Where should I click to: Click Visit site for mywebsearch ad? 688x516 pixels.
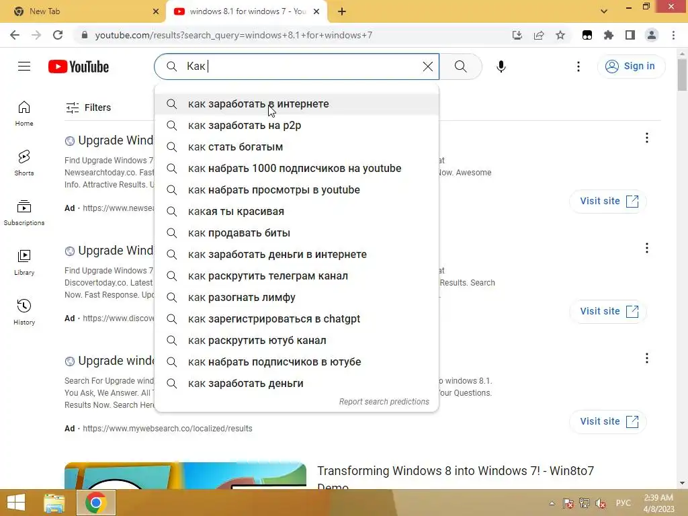point(608,421)
